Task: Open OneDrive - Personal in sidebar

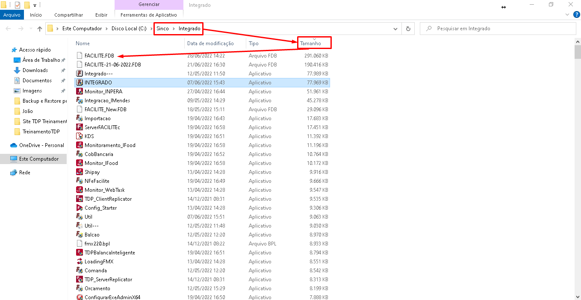Action: pos(41,145)
